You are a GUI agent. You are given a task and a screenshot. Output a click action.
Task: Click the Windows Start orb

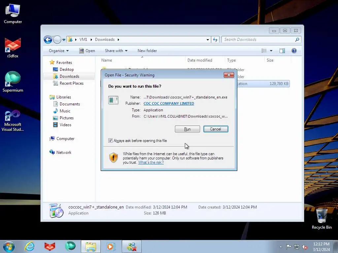[x=9, y=246]
